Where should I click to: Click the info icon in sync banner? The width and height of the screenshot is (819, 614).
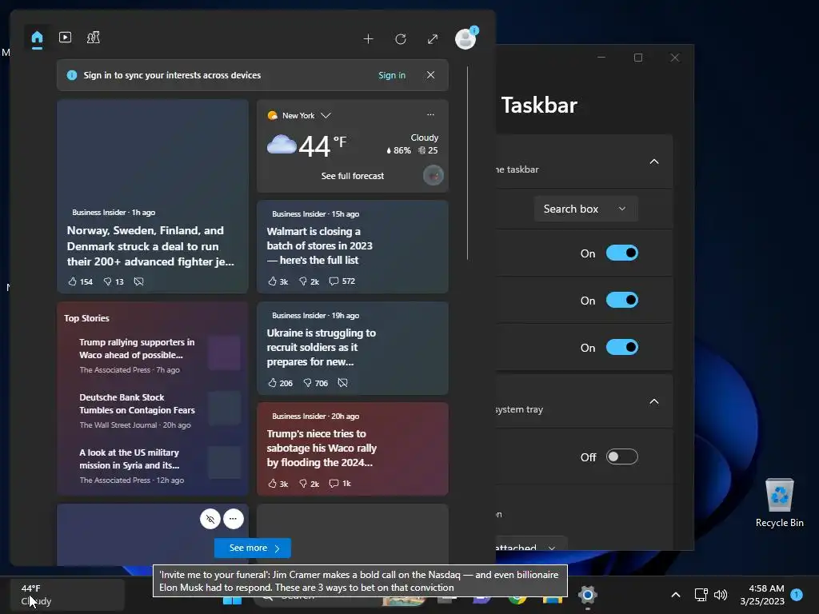pos(72,75)
